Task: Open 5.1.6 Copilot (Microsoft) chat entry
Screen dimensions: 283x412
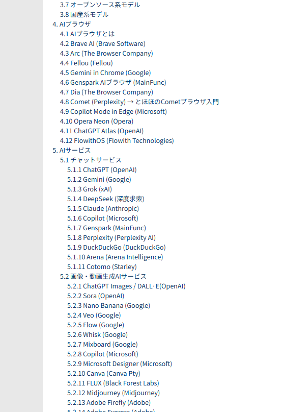Action: pyautogui.click(x=103, y=219)
